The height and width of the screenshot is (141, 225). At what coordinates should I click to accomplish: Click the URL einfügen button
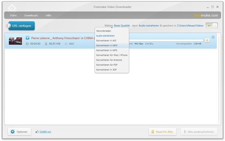pos(21,26)
